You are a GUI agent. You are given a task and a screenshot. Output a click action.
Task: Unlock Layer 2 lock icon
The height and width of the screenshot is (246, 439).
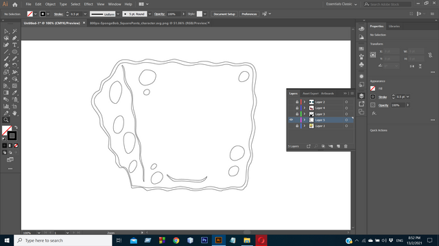297,102
